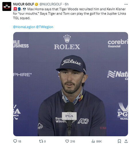Click the reply count 18
This screenshot has height=144, width=130.
20,141
